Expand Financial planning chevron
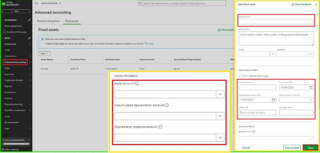Screen dimensions: 320x153 [x=30, y=104]
